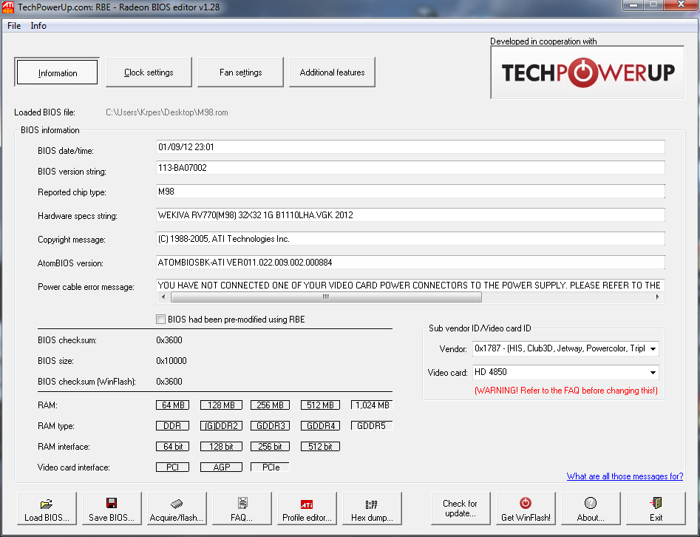Screen dimensions: 700x537
Task: Click the power cable message horizontal scrollbar
Action: point(326,297)
